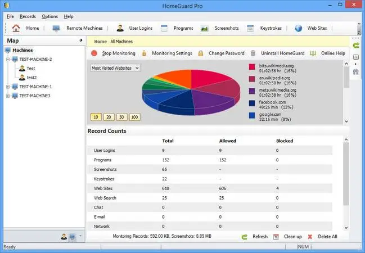This screenshot has width=365, height=253.
Task: Collapse the TEST-MACHINE-2 tree node
Action: click(x=8, y=60)
